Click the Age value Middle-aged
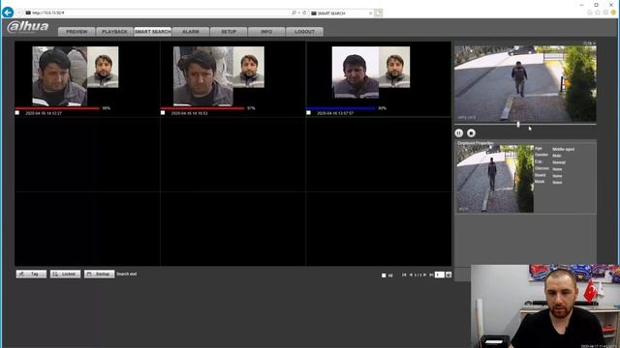 [x=564, y=149]
